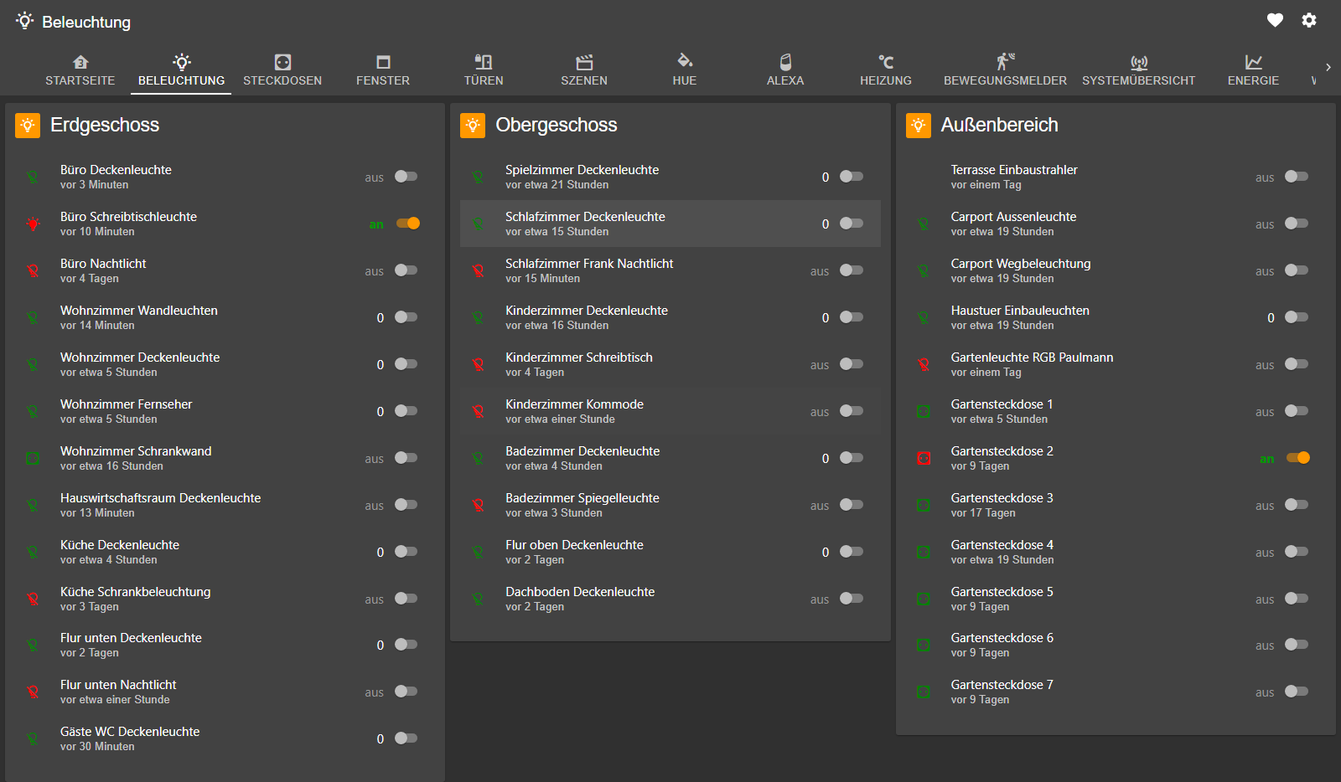The image size is (1341, 782).
Task: Click the bulb icon of Badezimmer Spiegelleuchte
Action: tap(478, 505)
